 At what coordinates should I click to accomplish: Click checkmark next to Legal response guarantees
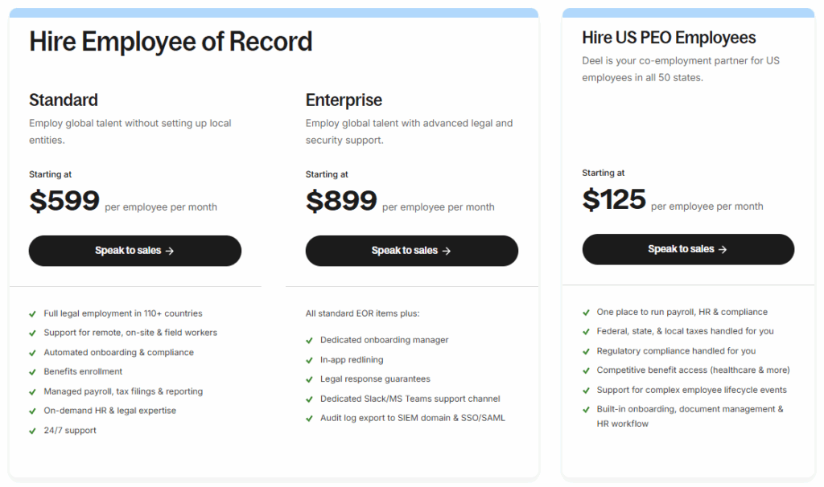click(309, 379)
